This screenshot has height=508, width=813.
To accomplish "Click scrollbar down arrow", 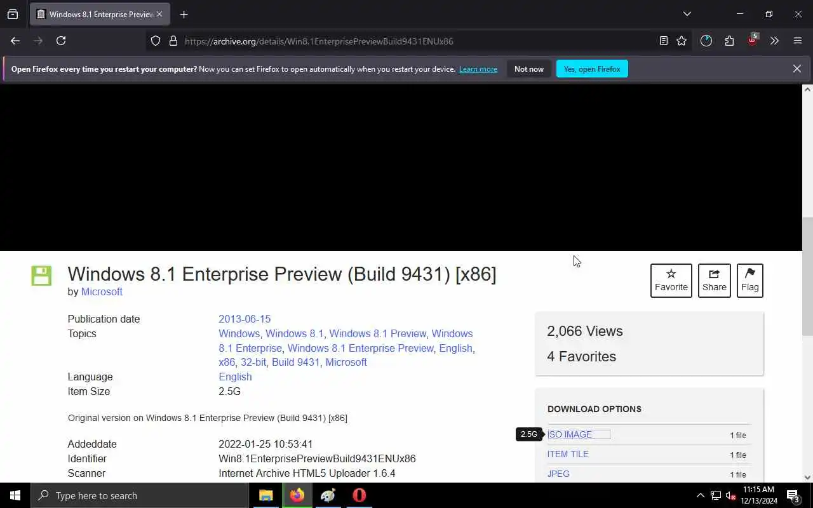I will point(807,478).
